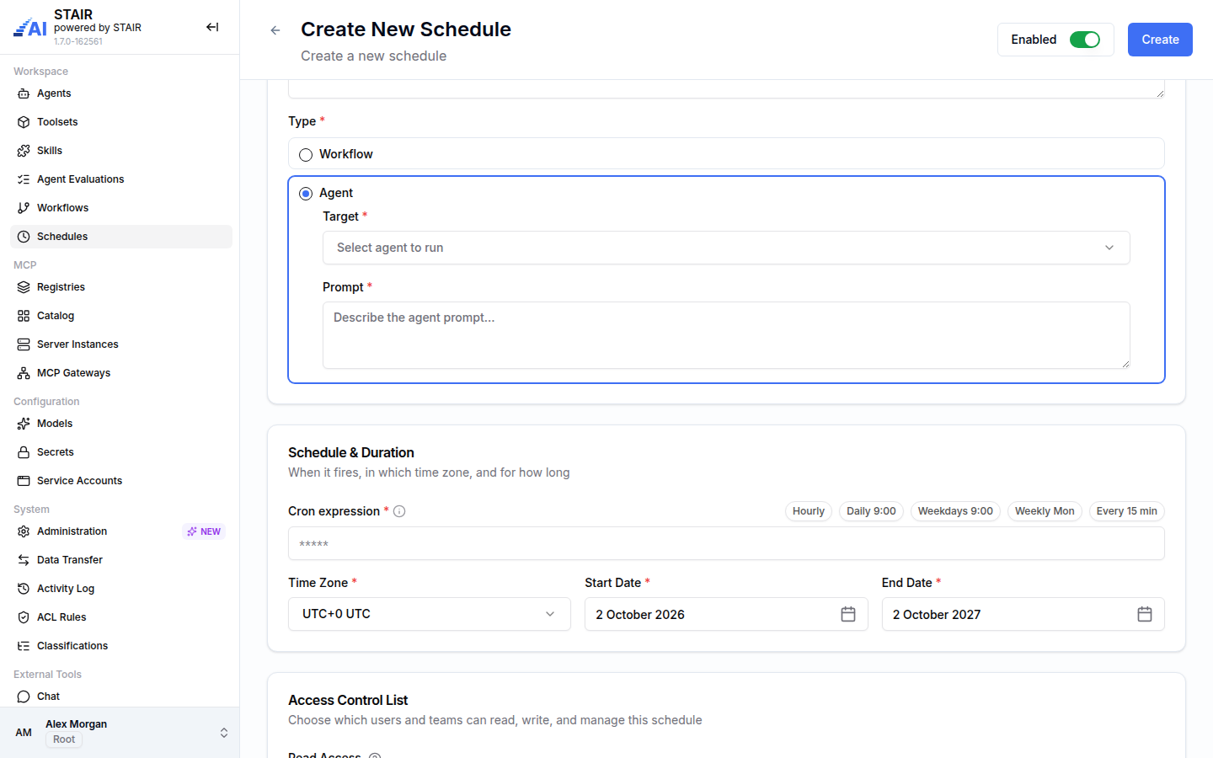This screenshot has width=1213, height=758.
Task: Open the End Date calendar icon
Action: (x=1145, y=614)
